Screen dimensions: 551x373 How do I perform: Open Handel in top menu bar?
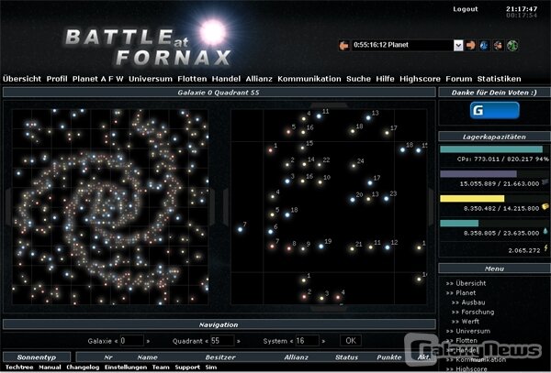(226, 79)
